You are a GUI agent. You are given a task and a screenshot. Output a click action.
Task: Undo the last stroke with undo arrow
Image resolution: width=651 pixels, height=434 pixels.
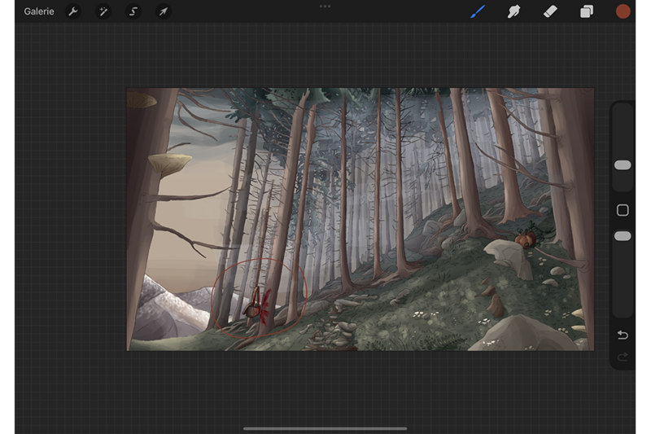pyautogui.click(x=623, y=335)
